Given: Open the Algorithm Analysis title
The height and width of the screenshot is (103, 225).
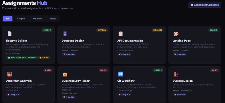Looking at the screenshot, I should click(19, 81).
